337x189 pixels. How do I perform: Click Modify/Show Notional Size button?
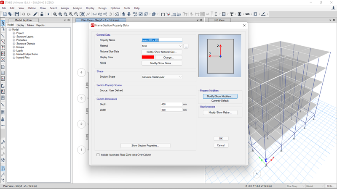tap(162, 52)
